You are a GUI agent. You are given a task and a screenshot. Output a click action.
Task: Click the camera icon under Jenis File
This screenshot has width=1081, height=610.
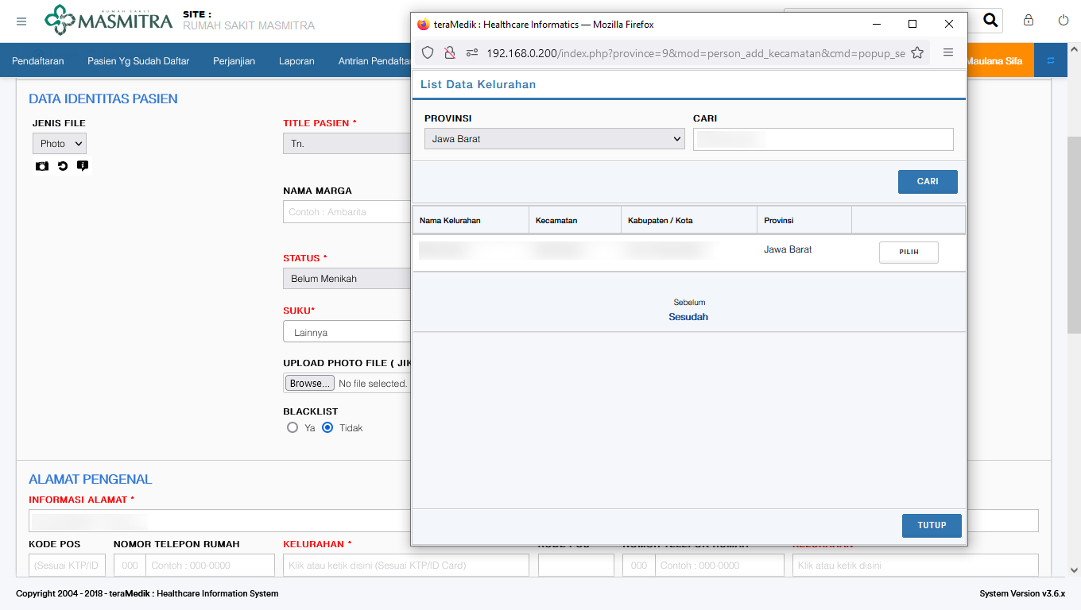pos(41,166)
